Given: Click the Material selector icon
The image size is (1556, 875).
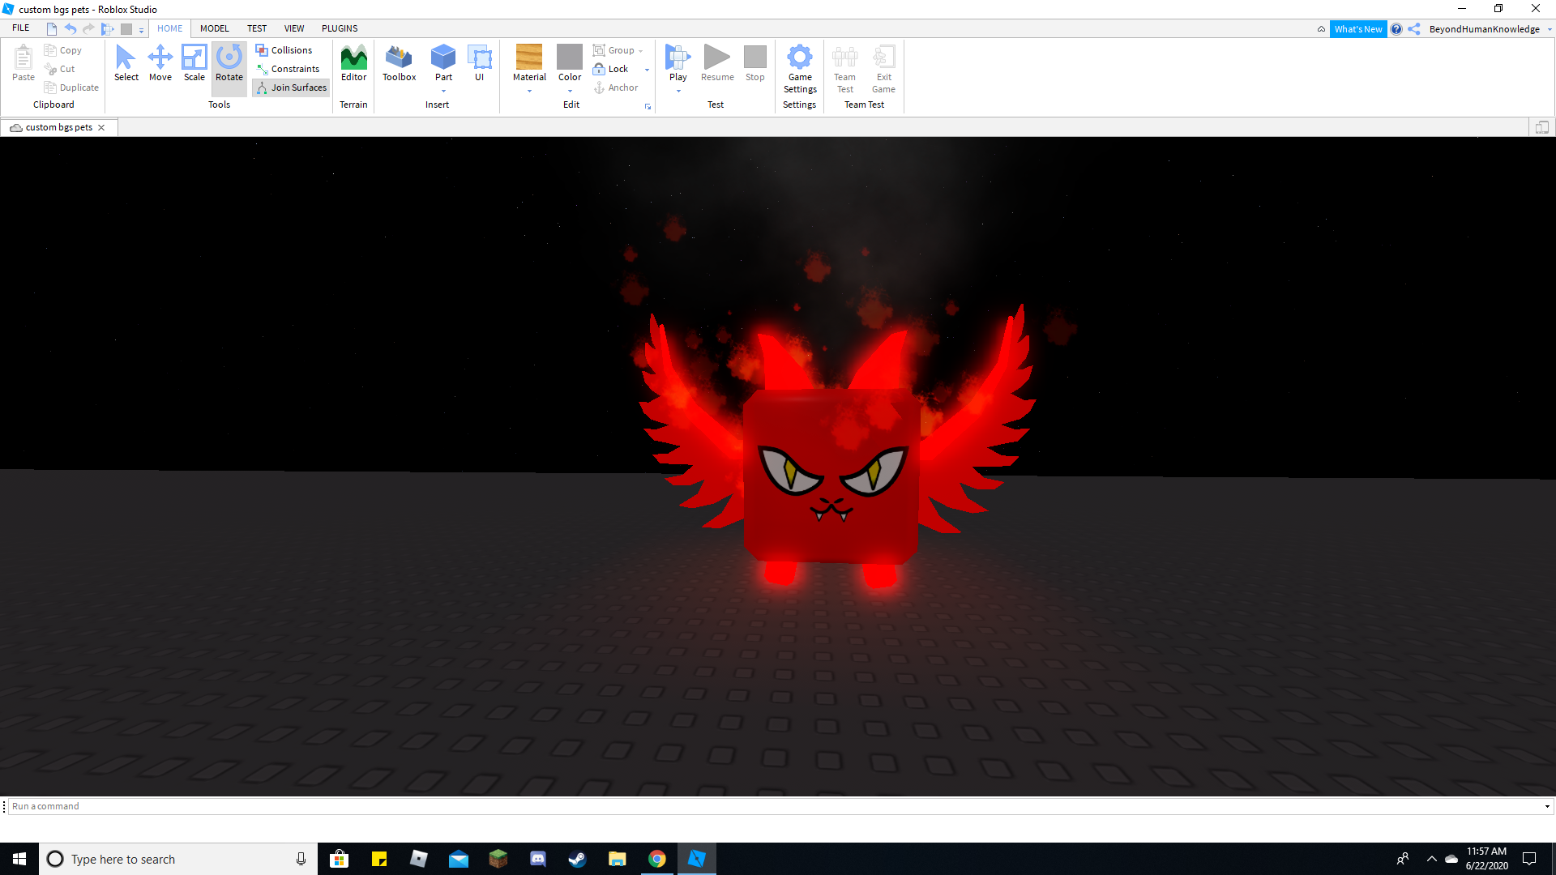Looking at the screenshot, I should point(528,66).
